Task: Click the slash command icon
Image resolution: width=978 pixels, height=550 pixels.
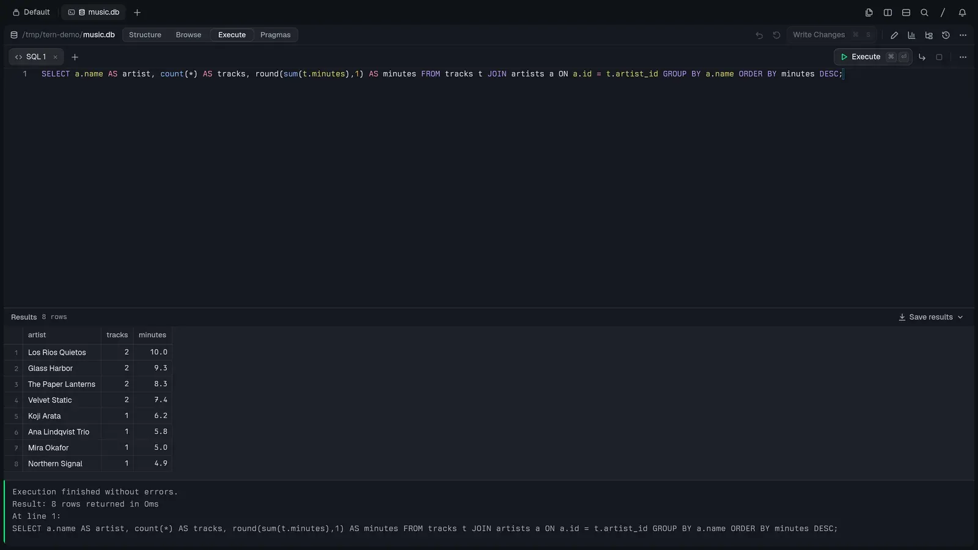Action: pos(943,12)
